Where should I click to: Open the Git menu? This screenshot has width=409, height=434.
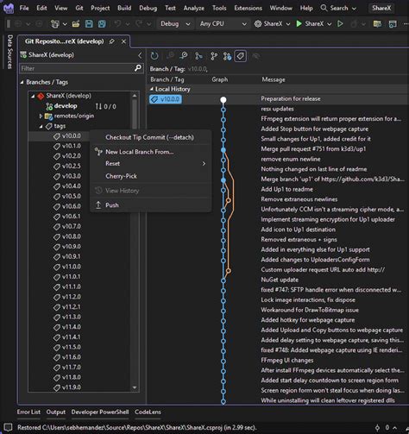click(x=79, y=8)
